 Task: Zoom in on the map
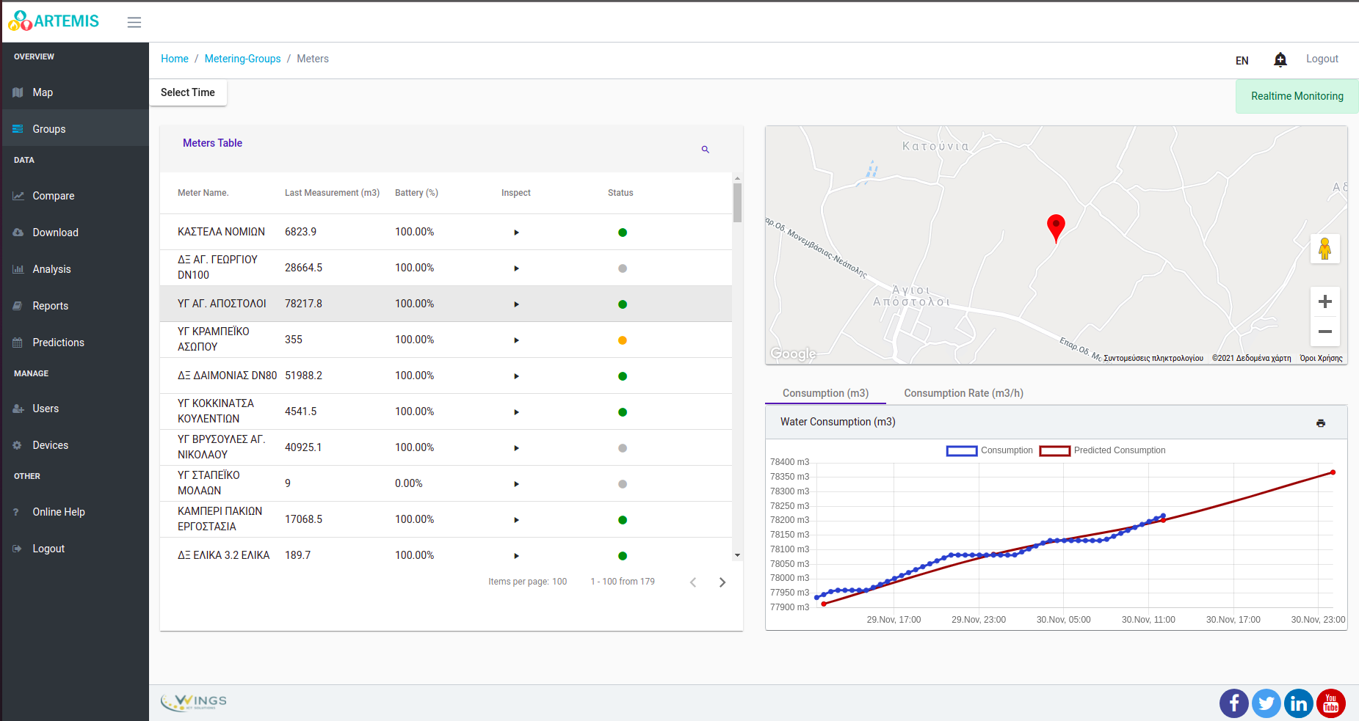1324,301
